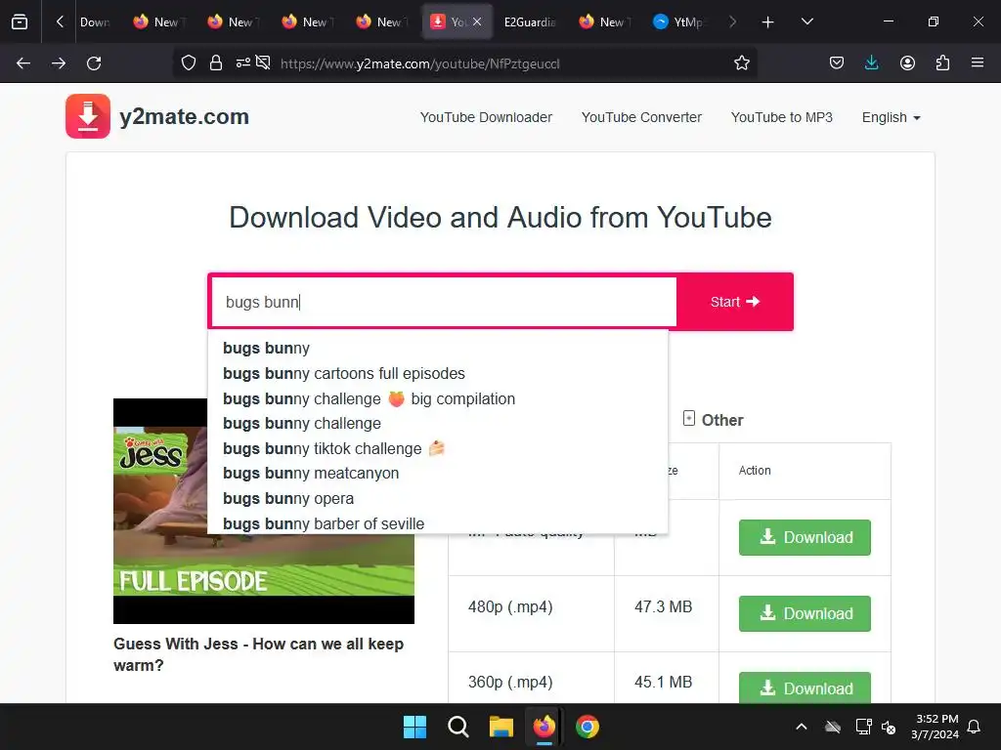Open Firefox application hamburger menu
The height and width of the screenshot is (750, 1001).
[x=978, y=63]
